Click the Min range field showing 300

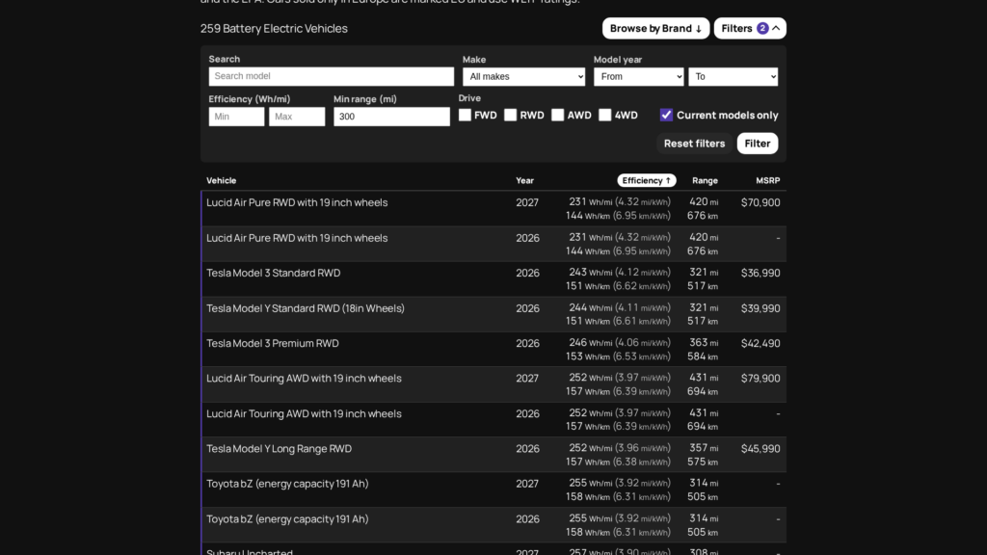point(391,117)
